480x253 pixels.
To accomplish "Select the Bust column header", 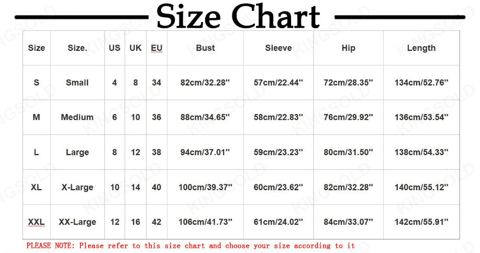I will (205, 48).
